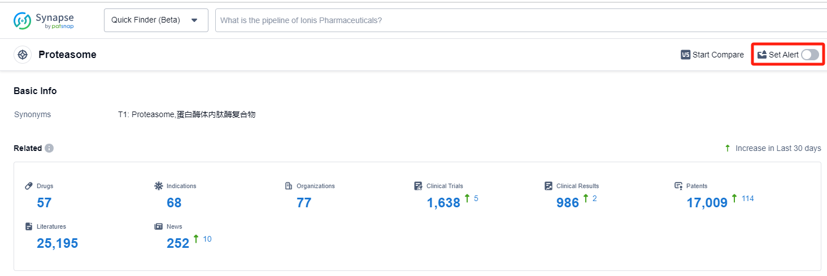Open the Quick Finder (Beta) dropdown

156,20
